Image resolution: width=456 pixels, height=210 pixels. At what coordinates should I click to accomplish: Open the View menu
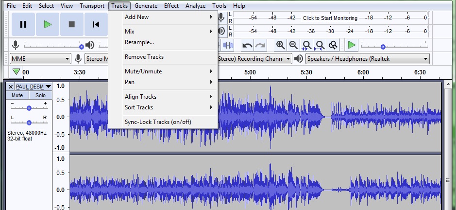coord(67,6)
